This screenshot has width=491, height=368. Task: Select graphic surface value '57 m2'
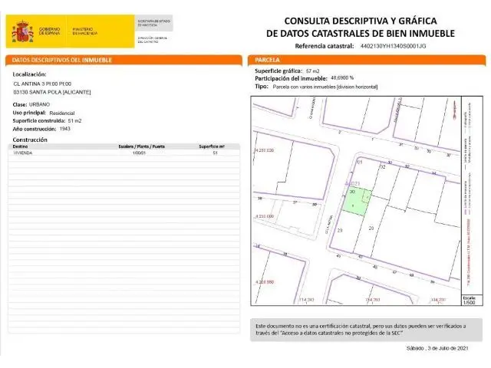click(312, 71)
